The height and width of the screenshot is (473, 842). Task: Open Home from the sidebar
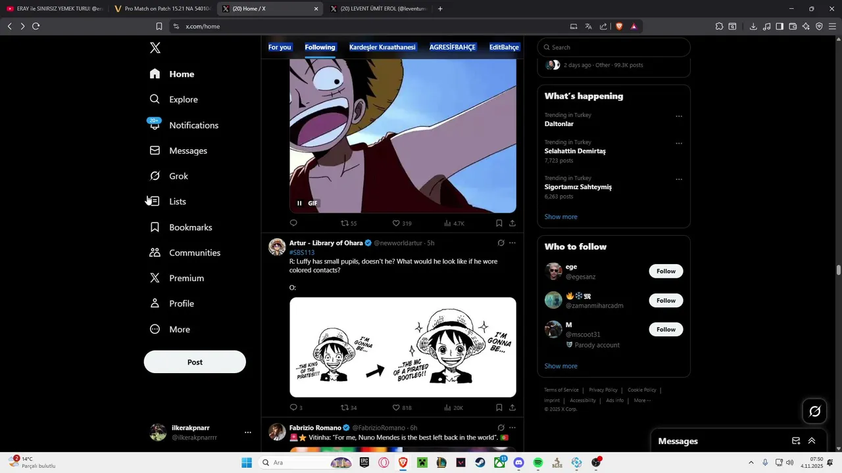pyautogui.click(x=172, y=74)
